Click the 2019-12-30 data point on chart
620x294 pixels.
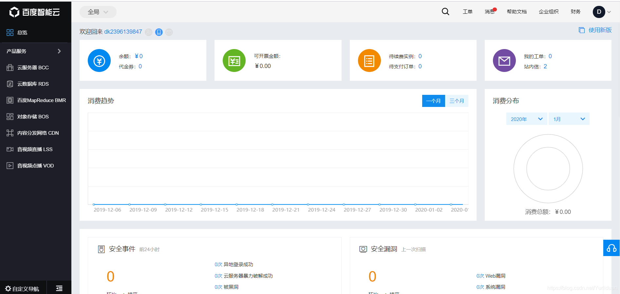pyautogui.click(x=380, y=204)
